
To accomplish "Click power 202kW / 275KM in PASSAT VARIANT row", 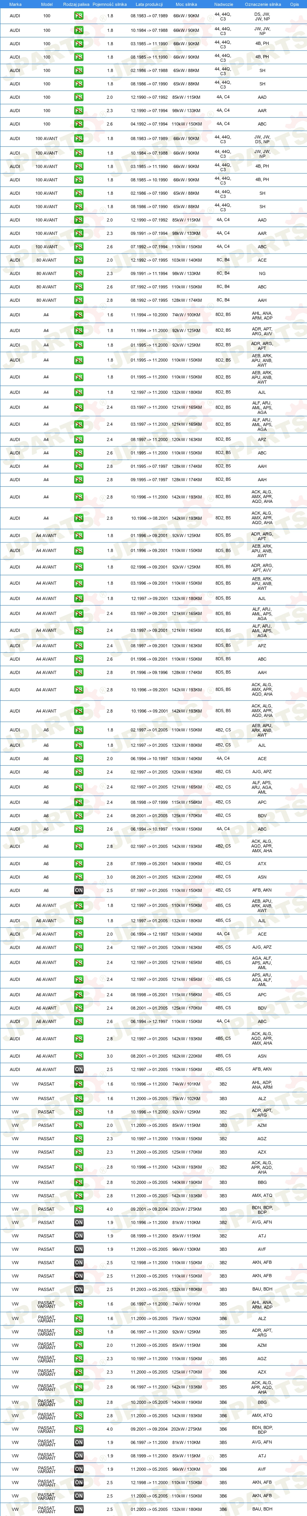I will (186, 1429).
